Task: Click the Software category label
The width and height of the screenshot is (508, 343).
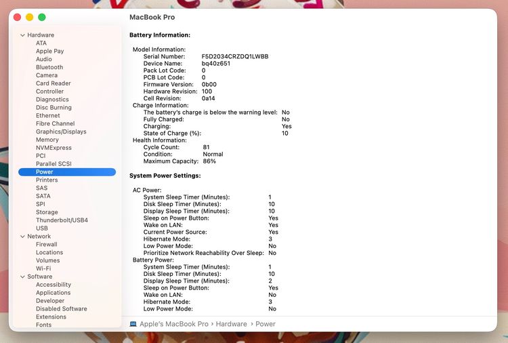Action: 39,277
